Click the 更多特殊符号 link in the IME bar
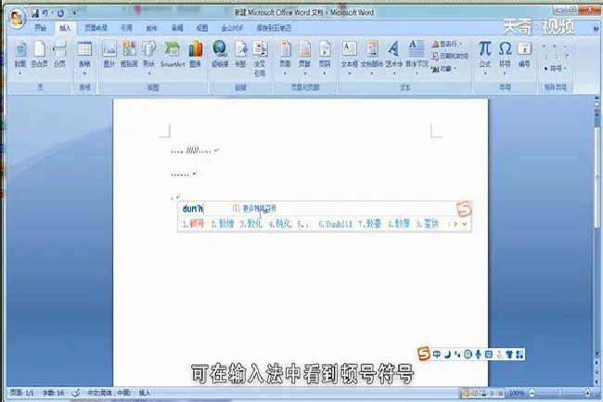The width and height of the screenshot is (603, 402). [x=259, y=209]
